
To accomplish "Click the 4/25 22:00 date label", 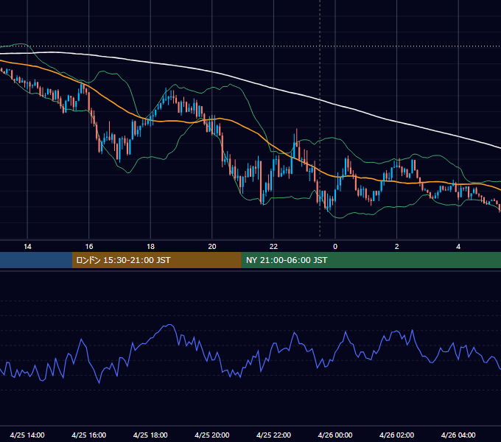I will 273,435.
